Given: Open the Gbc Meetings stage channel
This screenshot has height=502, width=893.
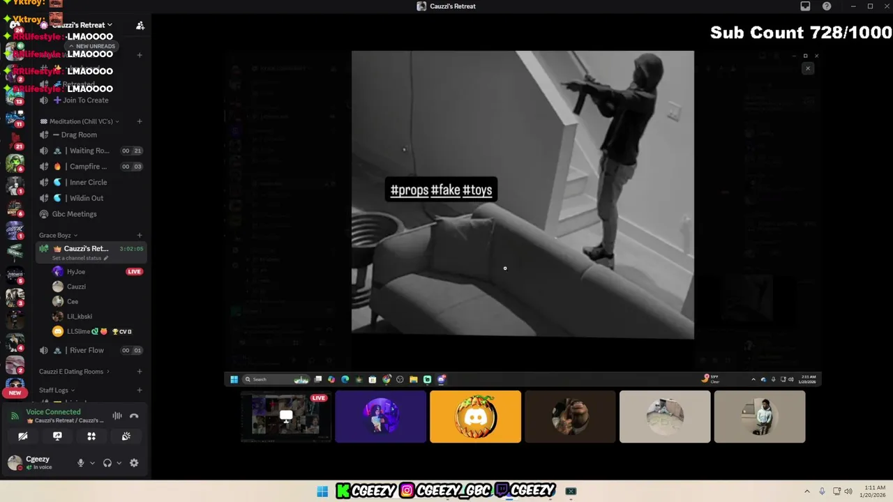Looking at the screenshot, I should (91, 214).
